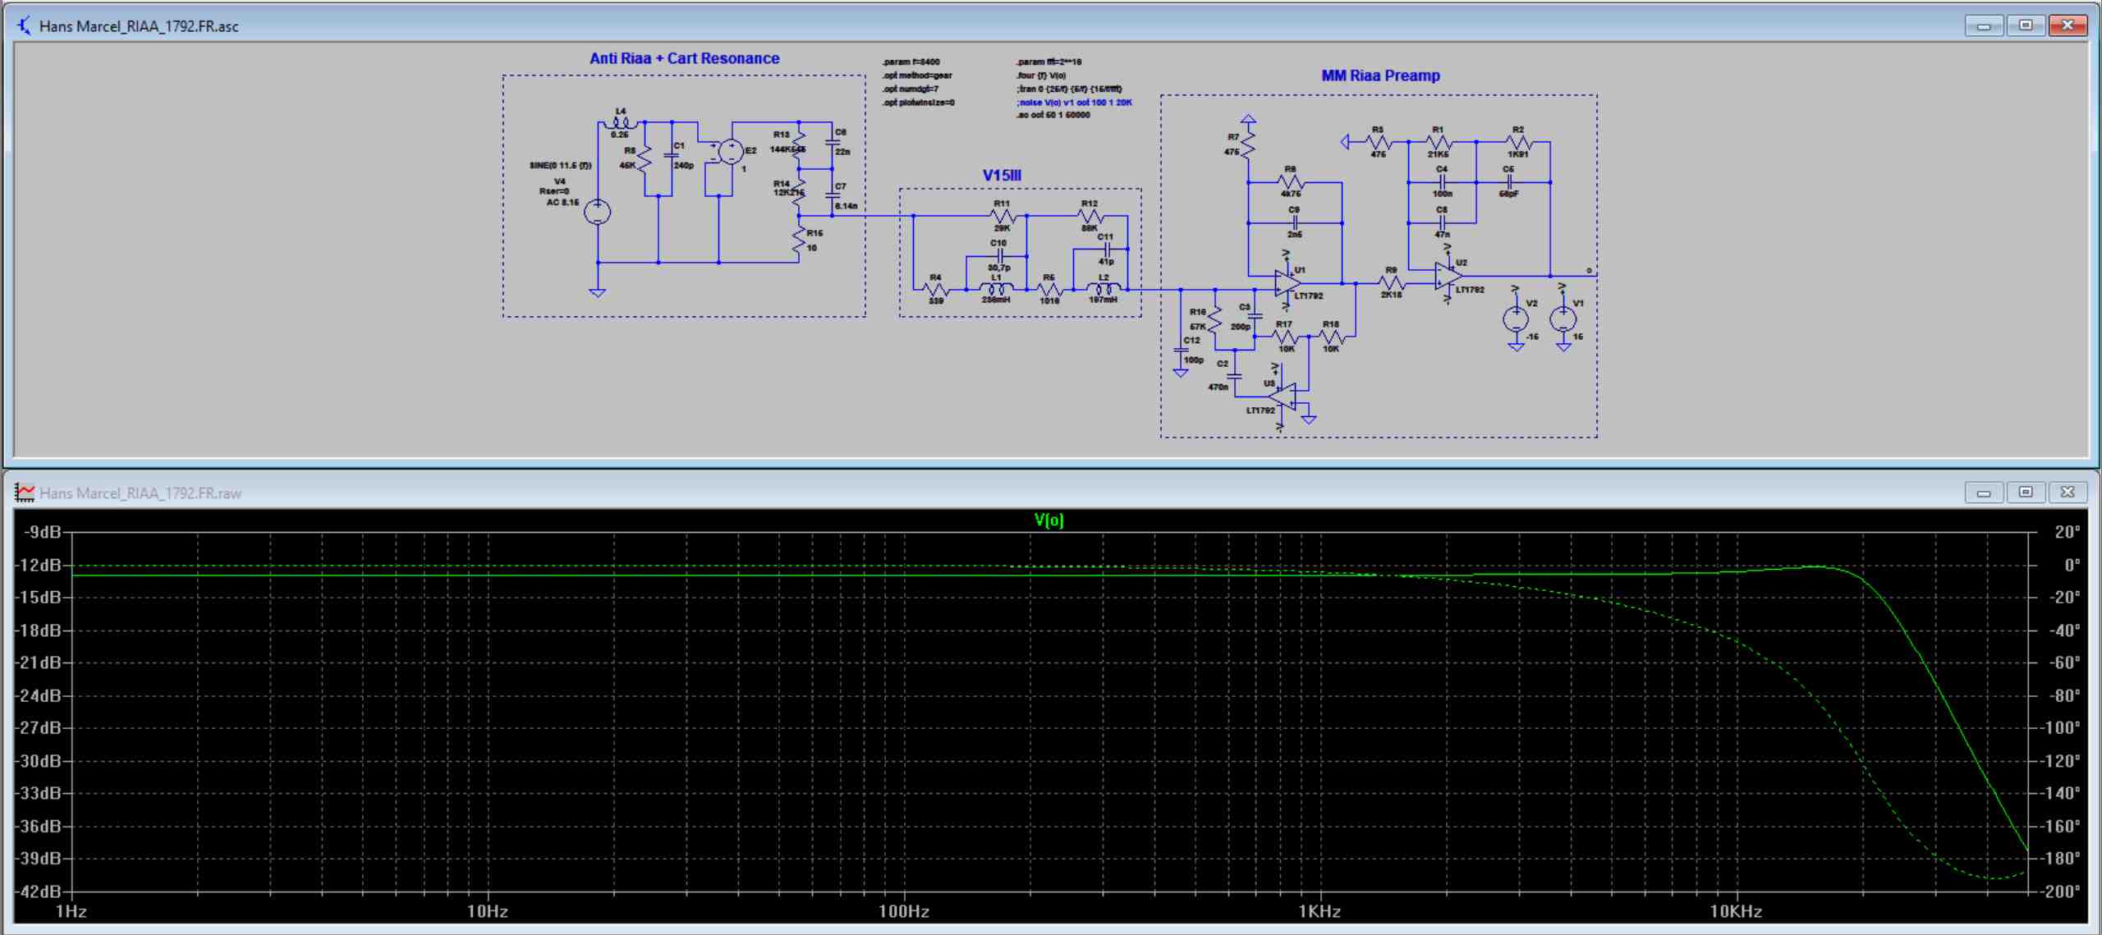Close the schematic .asc window
Image resolution: width=2102 pixels, height=935 pixels.
pyautogui.click(x=2068, y=25)
